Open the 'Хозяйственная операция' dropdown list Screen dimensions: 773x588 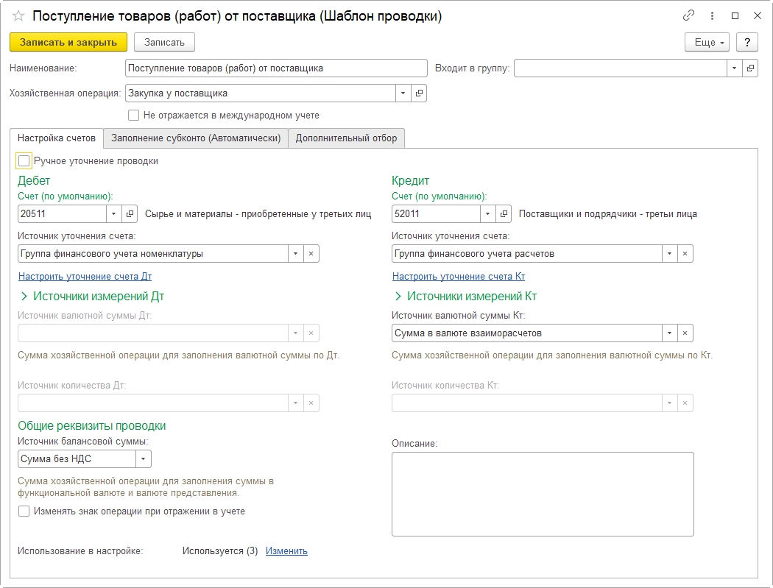403,93
